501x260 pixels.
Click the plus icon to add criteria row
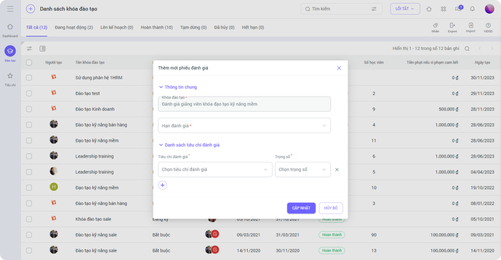[162, 185]
